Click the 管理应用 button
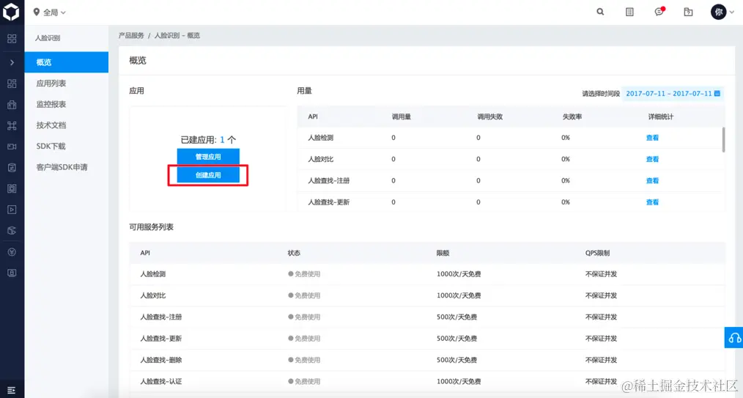 [208, 156]
